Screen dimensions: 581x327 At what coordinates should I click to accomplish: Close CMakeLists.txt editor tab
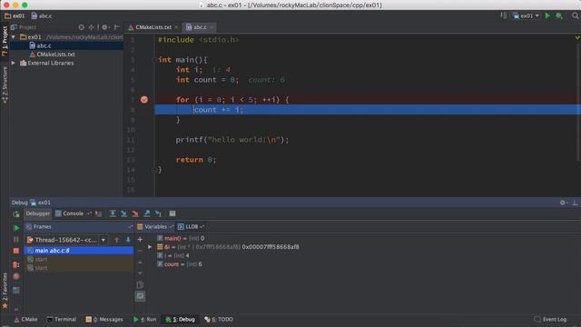(176, 27)
